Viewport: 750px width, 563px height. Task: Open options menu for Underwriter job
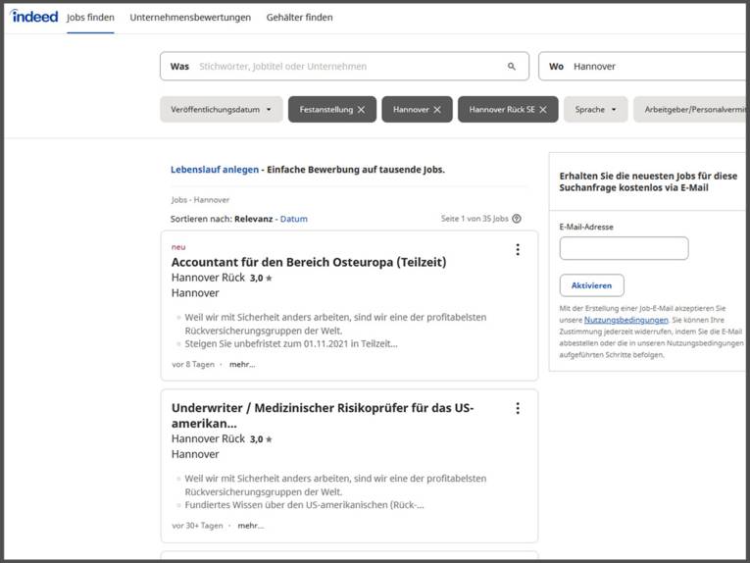pyautogui.click(x=518, y=409)
